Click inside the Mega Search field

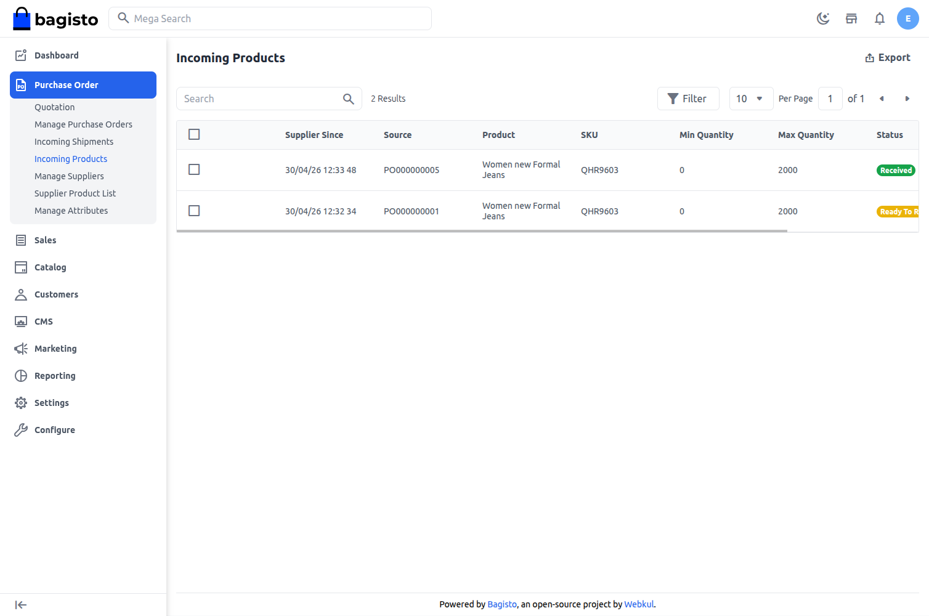(270, 18)
